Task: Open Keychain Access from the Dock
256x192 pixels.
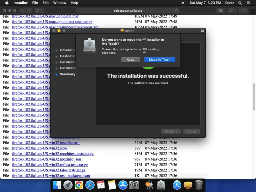Action: (149, 185)
